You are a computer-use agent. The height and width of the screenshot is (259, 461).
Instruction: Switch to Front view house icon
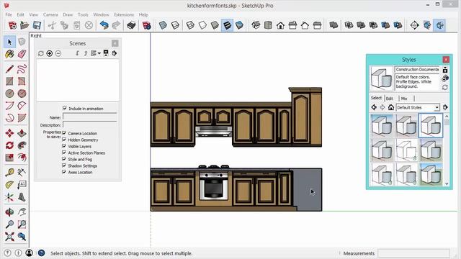click(280, 25)
